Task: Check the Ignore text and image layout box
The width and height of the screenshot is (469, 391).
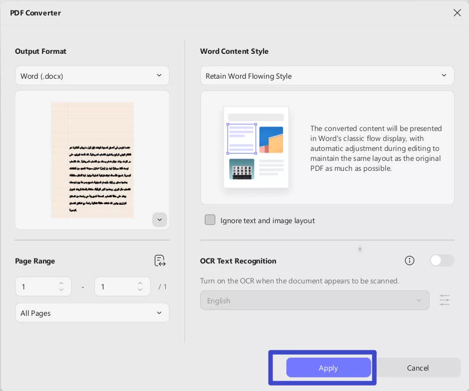Action: pyautogui.click(x=210, y=220)
